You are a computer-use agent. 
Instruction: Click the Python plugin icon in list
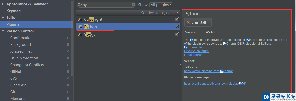click(x=80, y=27)
